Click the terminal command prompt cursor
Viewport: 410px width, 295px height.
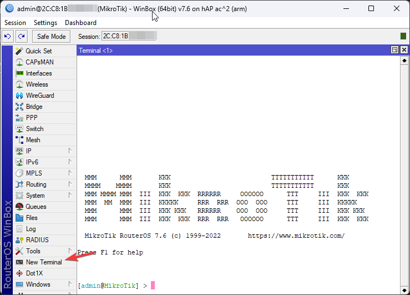[153, 286]
